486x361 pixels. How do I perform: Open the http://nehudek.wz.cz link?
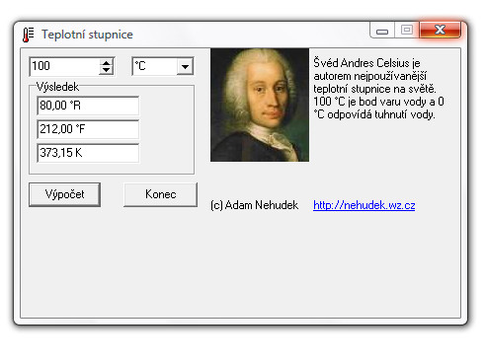pos(364,205)
